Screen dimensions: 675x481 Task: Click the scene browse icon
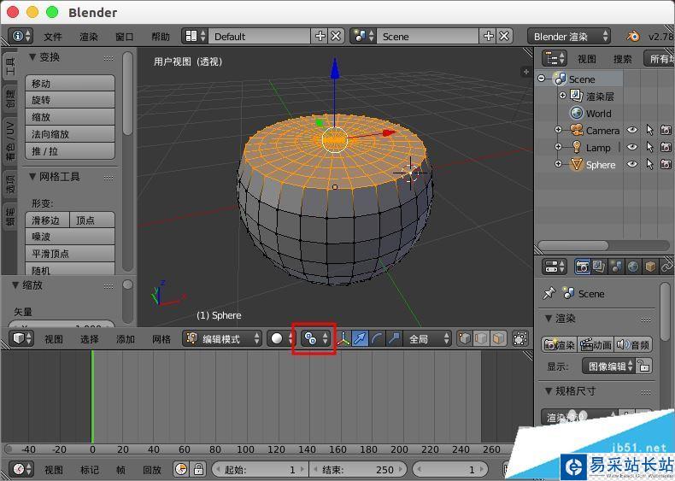tap(364, 36)
